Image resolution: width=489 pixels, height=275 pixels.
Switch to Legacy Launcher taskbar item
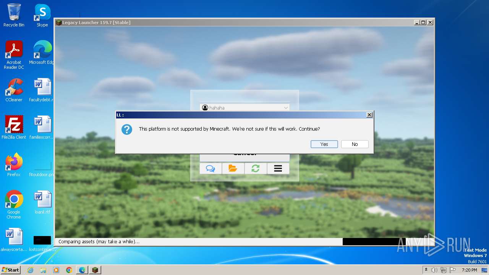tap(95, 270)
